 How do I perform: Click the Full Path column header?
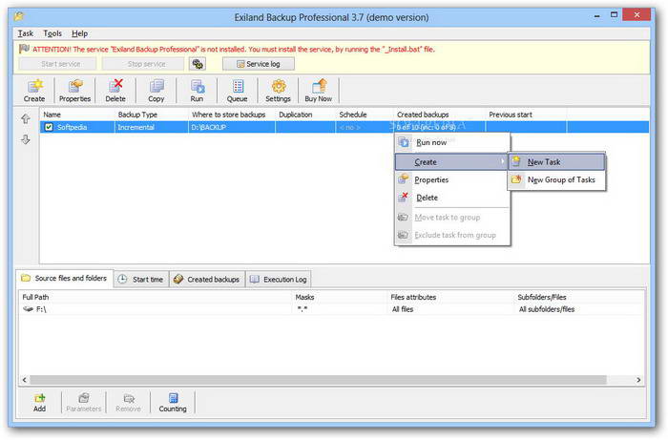click(156, 297)
